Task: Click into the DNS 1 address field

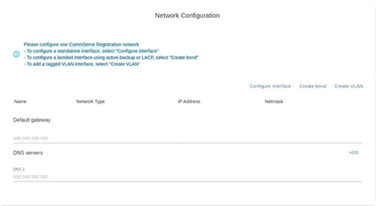Action: (x=187, y=177)
